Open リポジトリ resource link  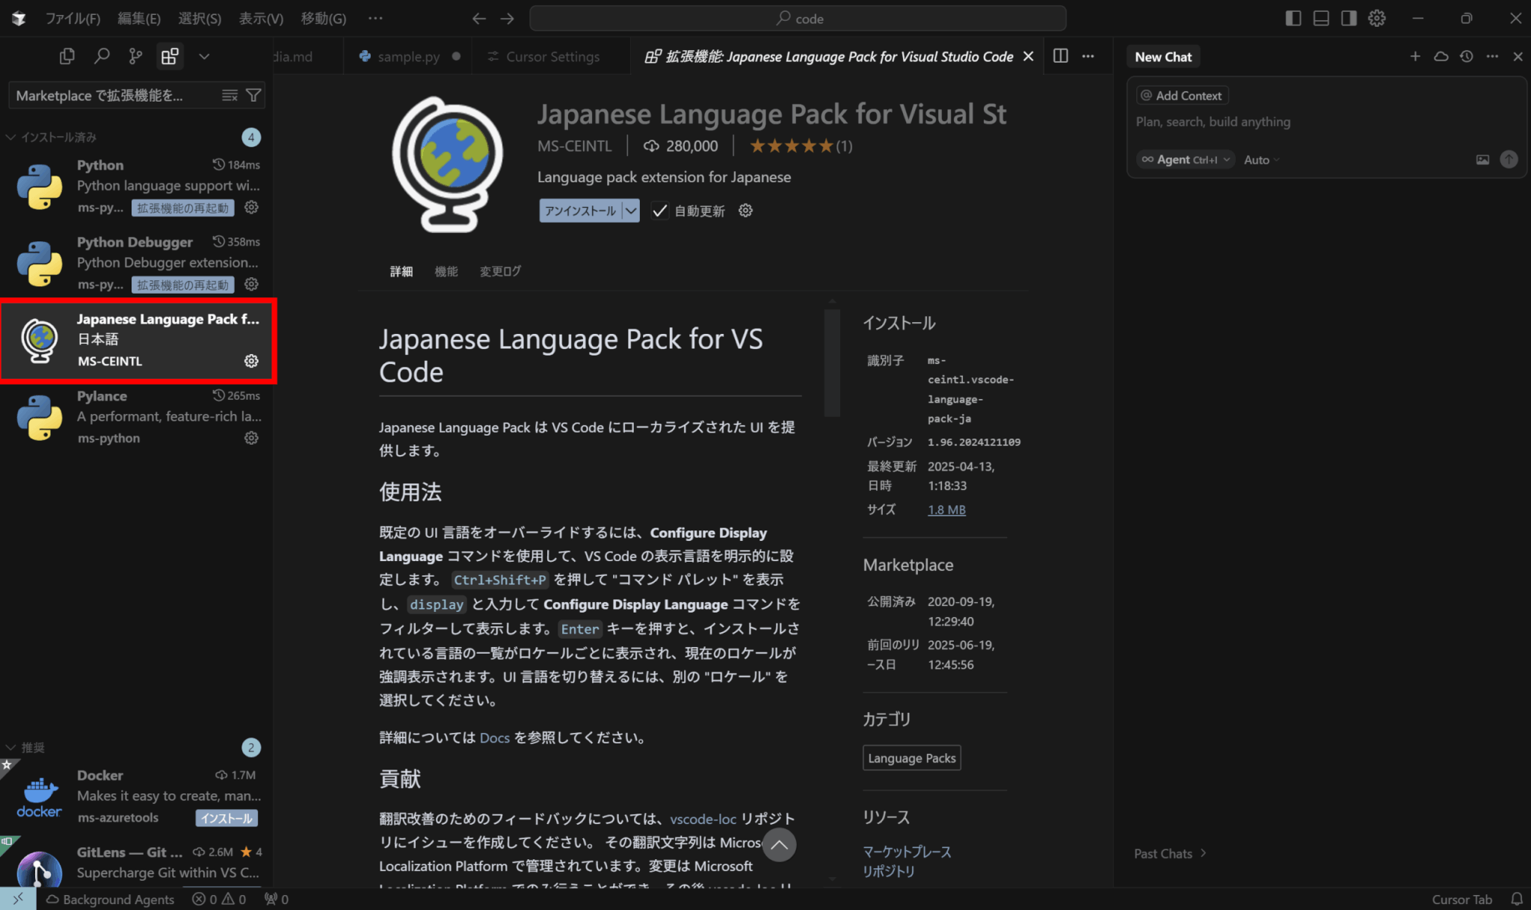[888, 871]
